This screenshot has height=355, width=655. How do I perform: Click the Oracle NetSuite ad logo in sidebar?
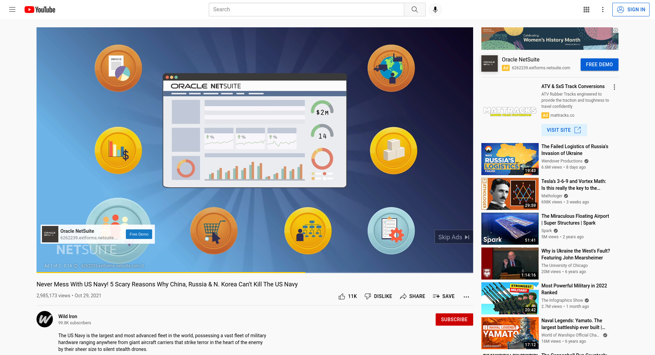(x=489, y=63)
